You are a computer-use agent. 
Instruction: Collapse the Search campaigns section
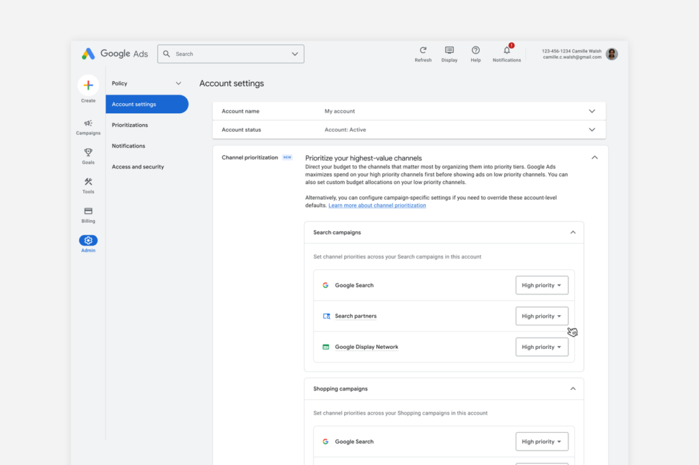[573, 232]
